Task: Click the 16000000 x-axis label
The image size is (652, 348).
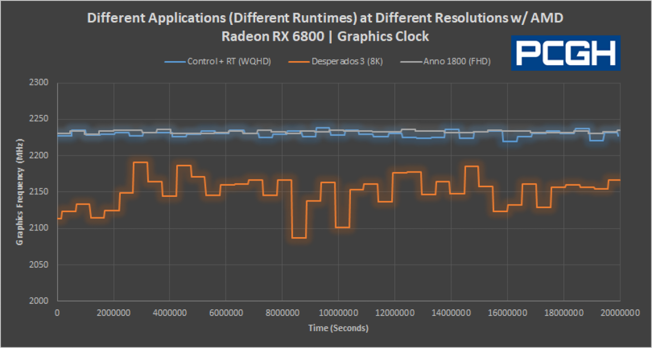Action: [x=507, y=312]
